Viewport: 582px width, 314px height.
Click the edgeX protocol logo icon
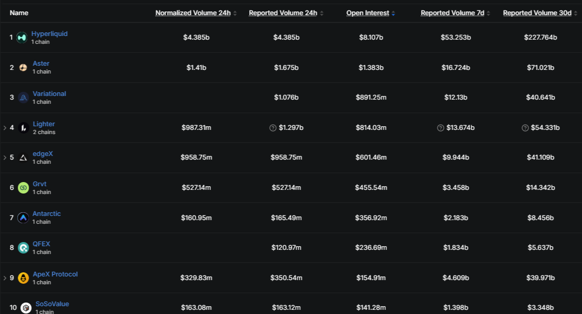23,158
